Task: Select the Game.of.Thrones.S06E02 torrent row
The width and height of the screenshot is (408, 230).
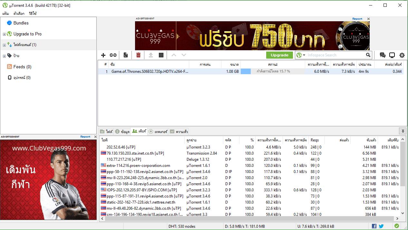Action: point(251,72)
